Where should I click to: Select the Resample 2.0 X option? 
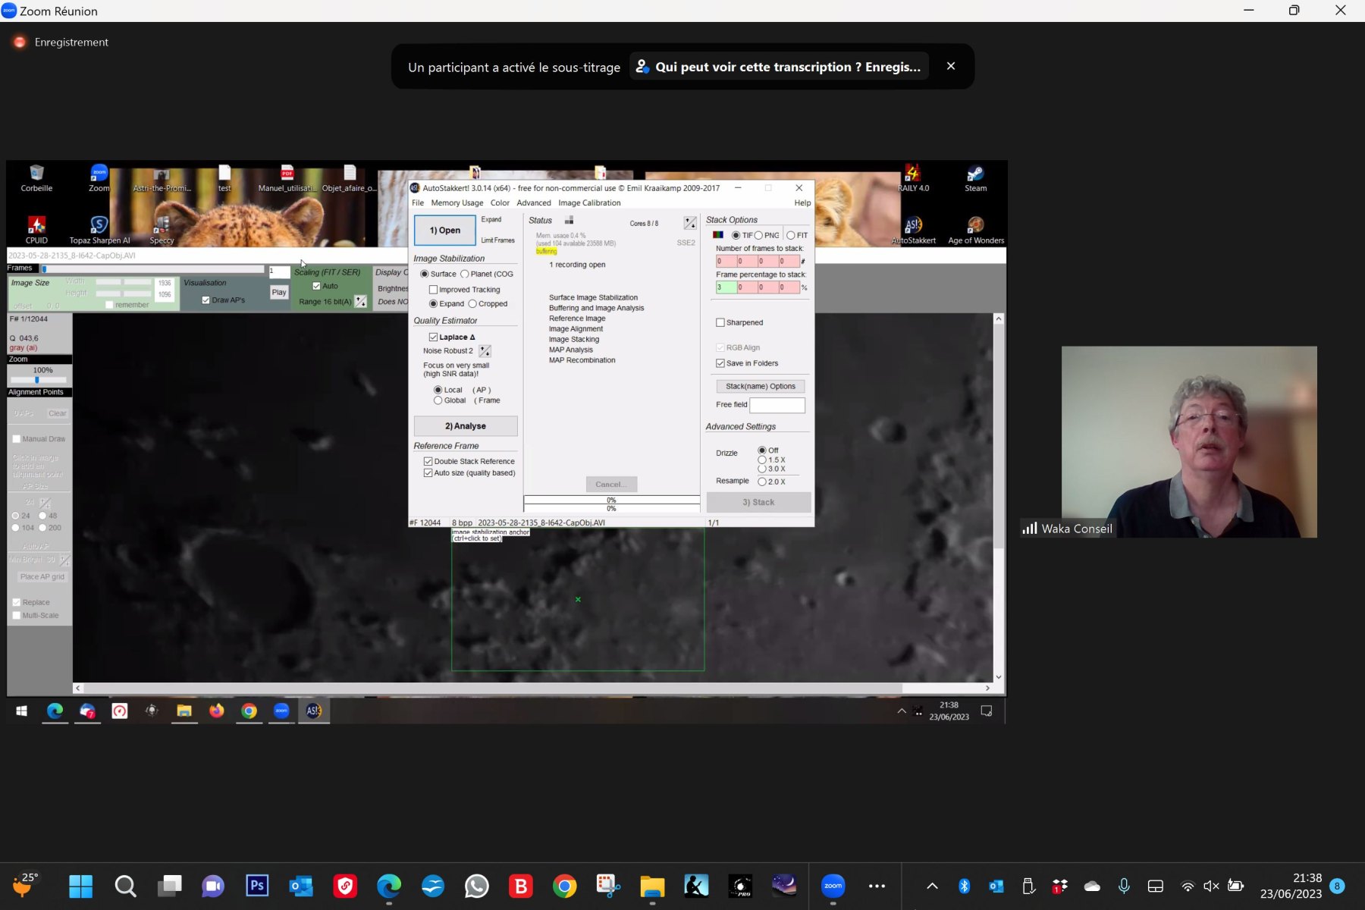click(x=762, y=482)
